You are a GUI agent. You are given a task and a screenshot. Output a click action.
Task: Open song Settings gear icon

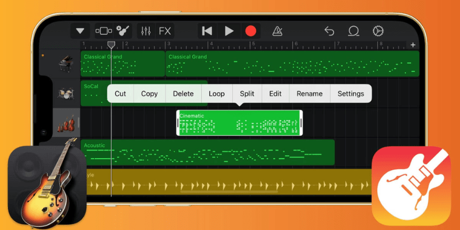tap(378, 31)
